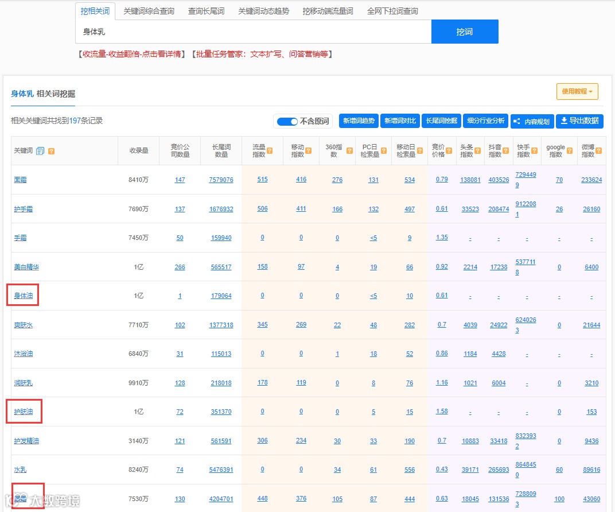
Task: Open keyword link 护手霜
Action: (x=24, y=209)
